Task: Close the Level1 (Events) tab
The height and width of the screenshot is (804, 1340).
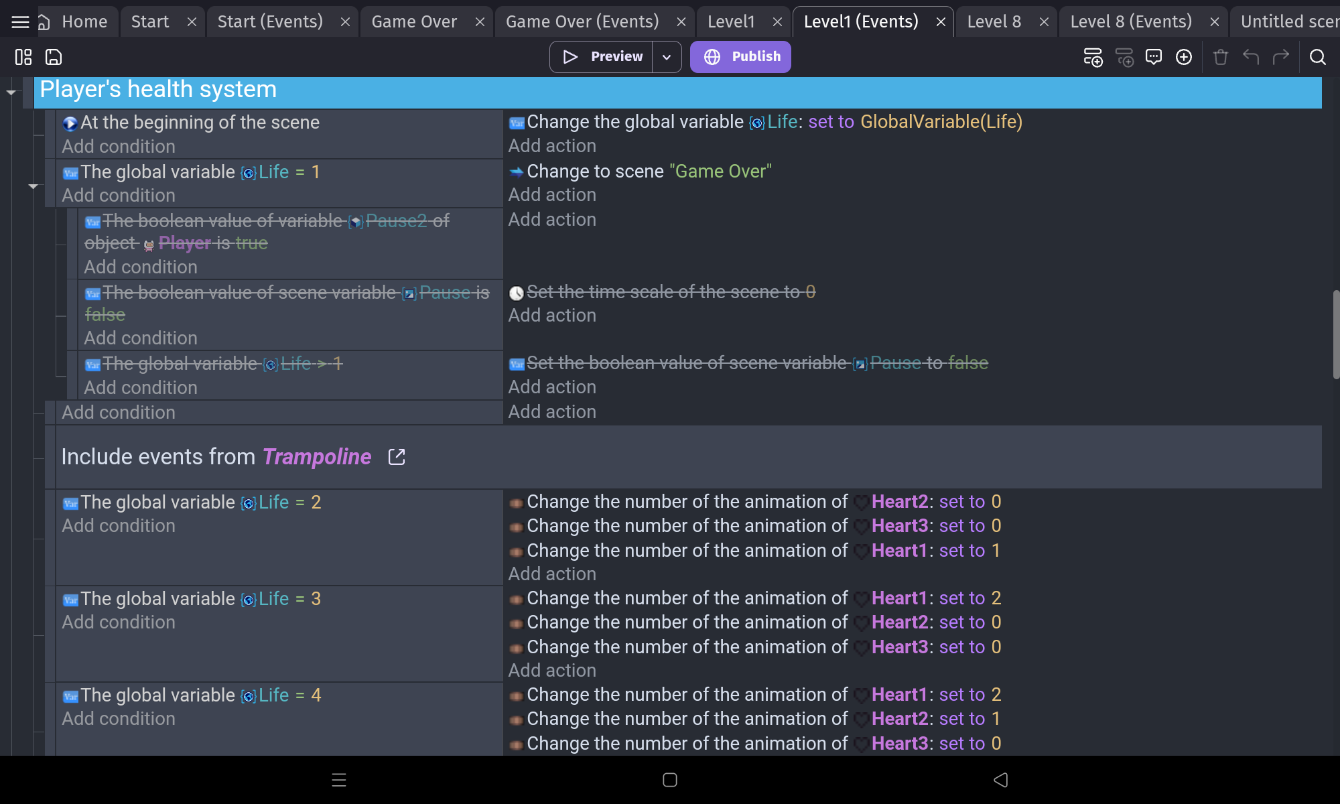Action: [x=941, y=22]
